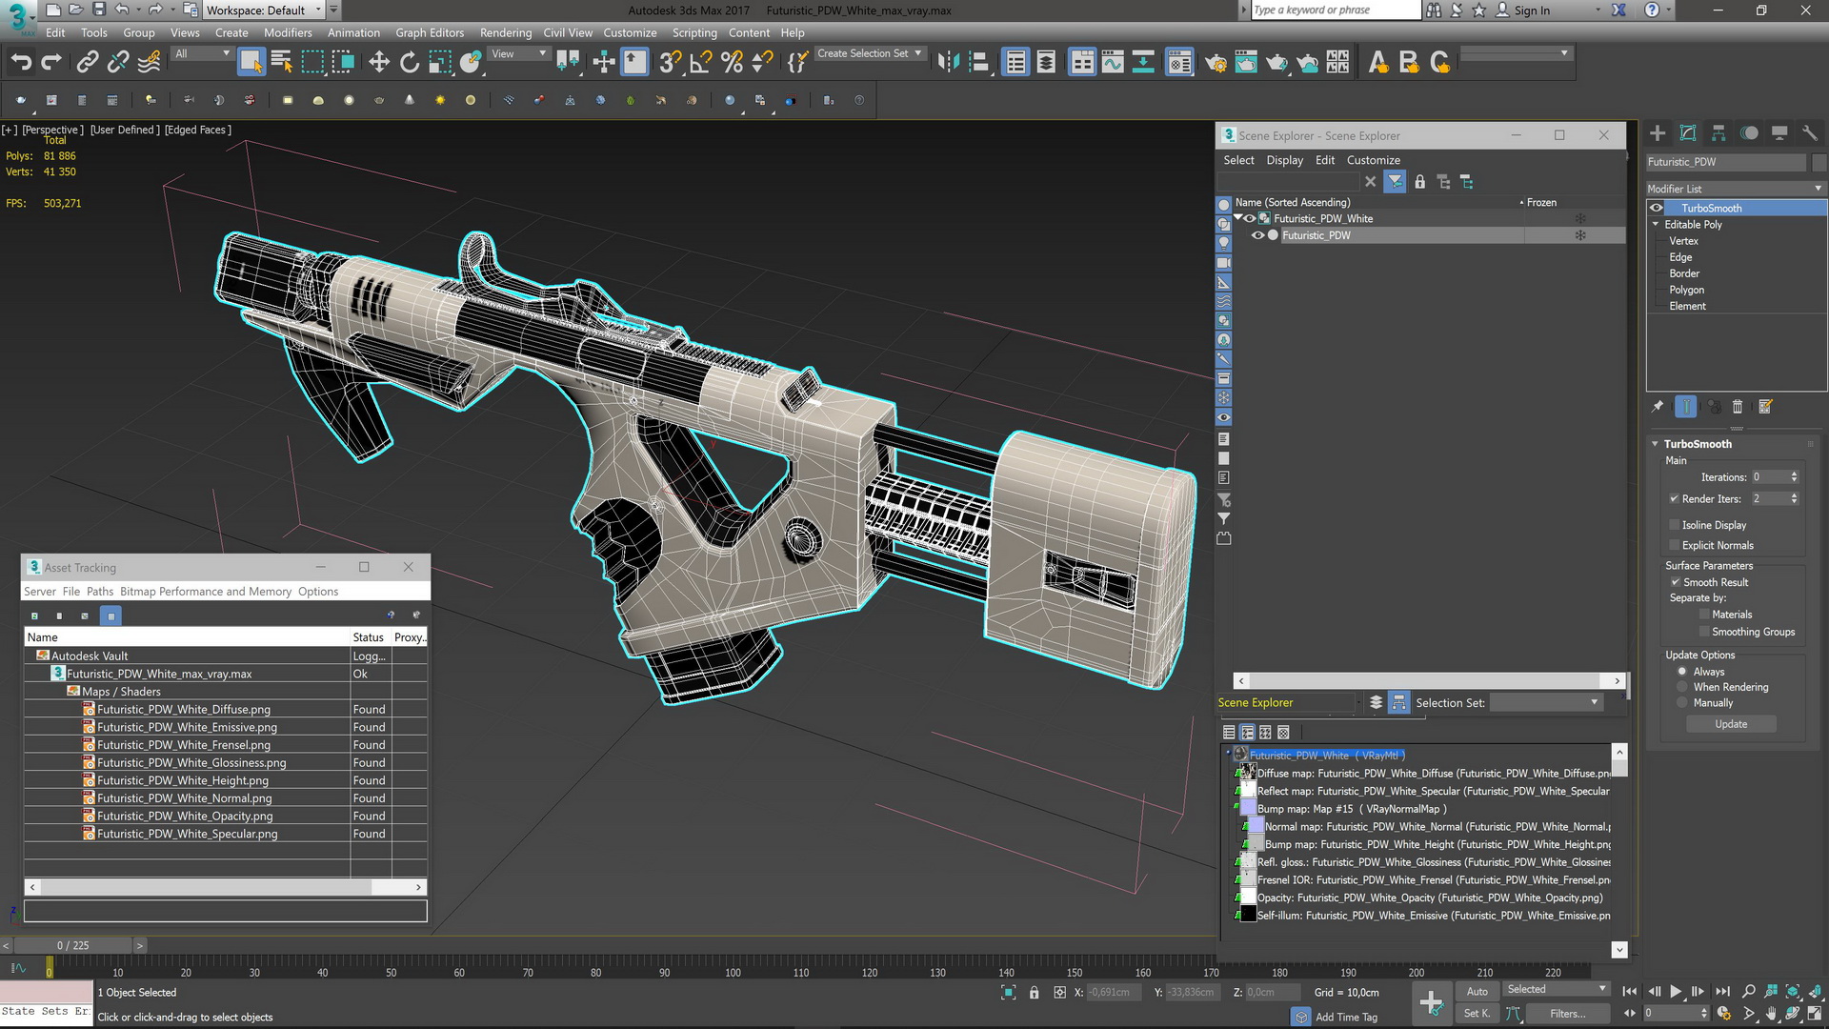Click the Key Filters button
The height and width of the screenshot is (1029, 1829).
click(x=1567, y=1014)
